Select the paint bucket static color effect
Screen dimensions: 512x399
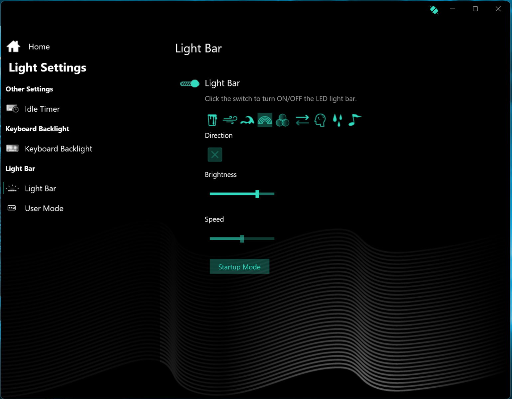(x=212, y=120)
